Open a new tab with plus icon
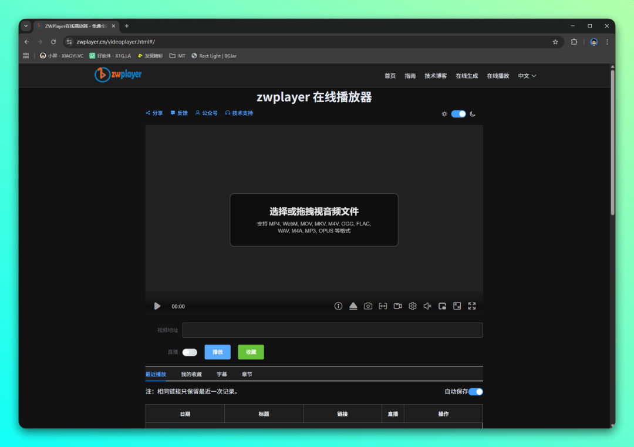 [127, 26]
